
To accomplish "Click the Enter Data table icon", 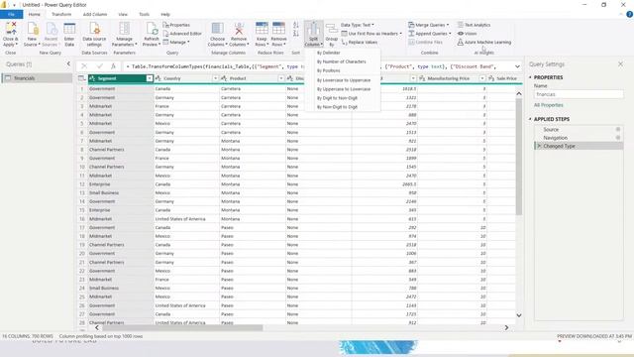I will [69, 29].
